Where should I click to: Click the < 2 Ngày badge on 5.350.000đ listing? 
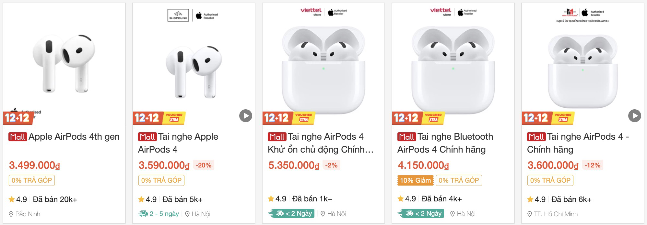291,213
